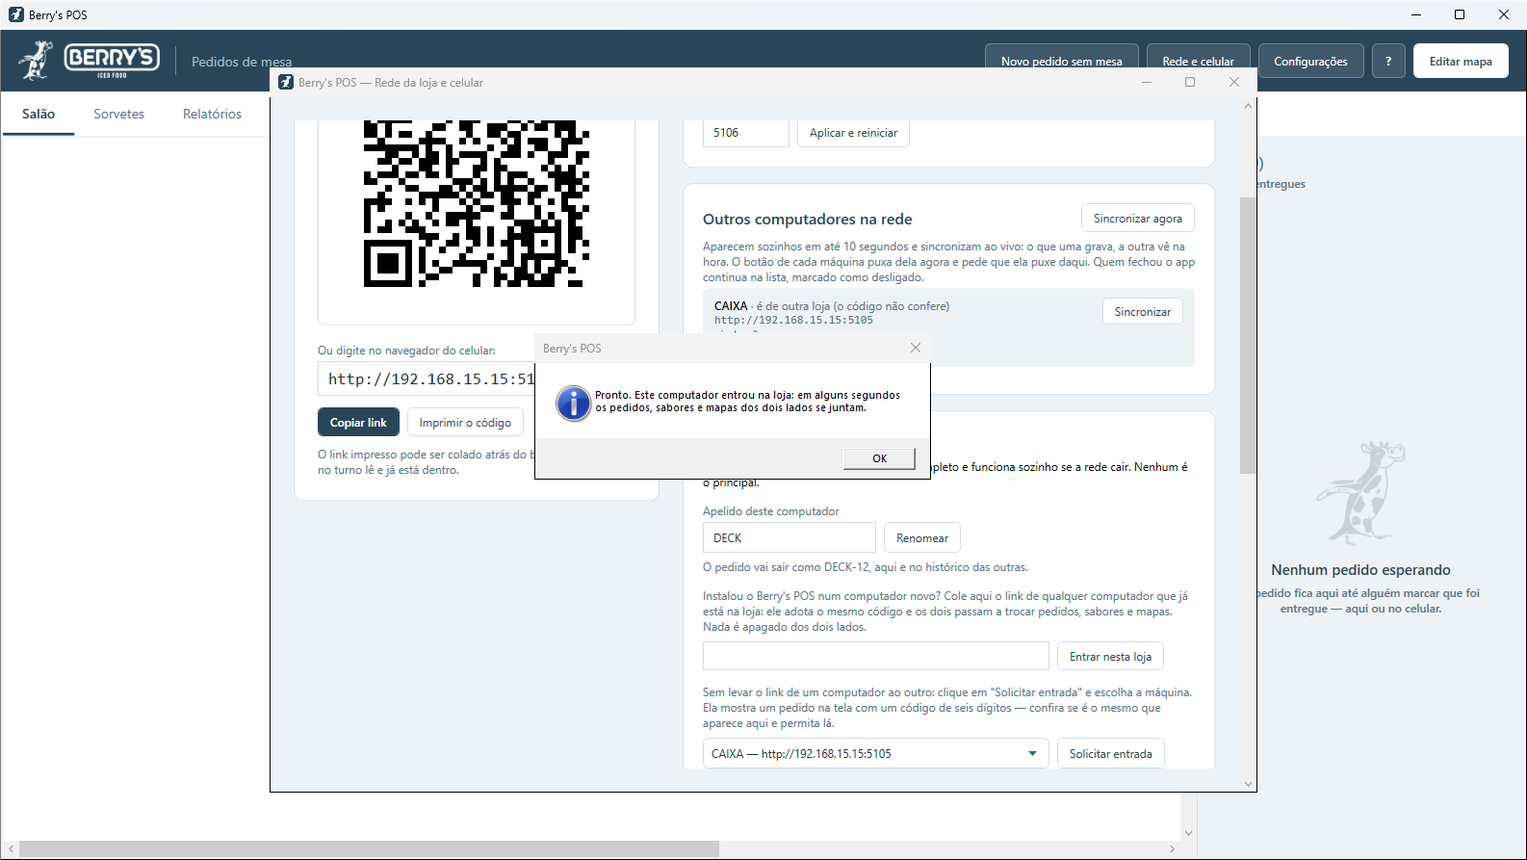Click the vertical scrollbar of the Rede window

point(1248,335)
